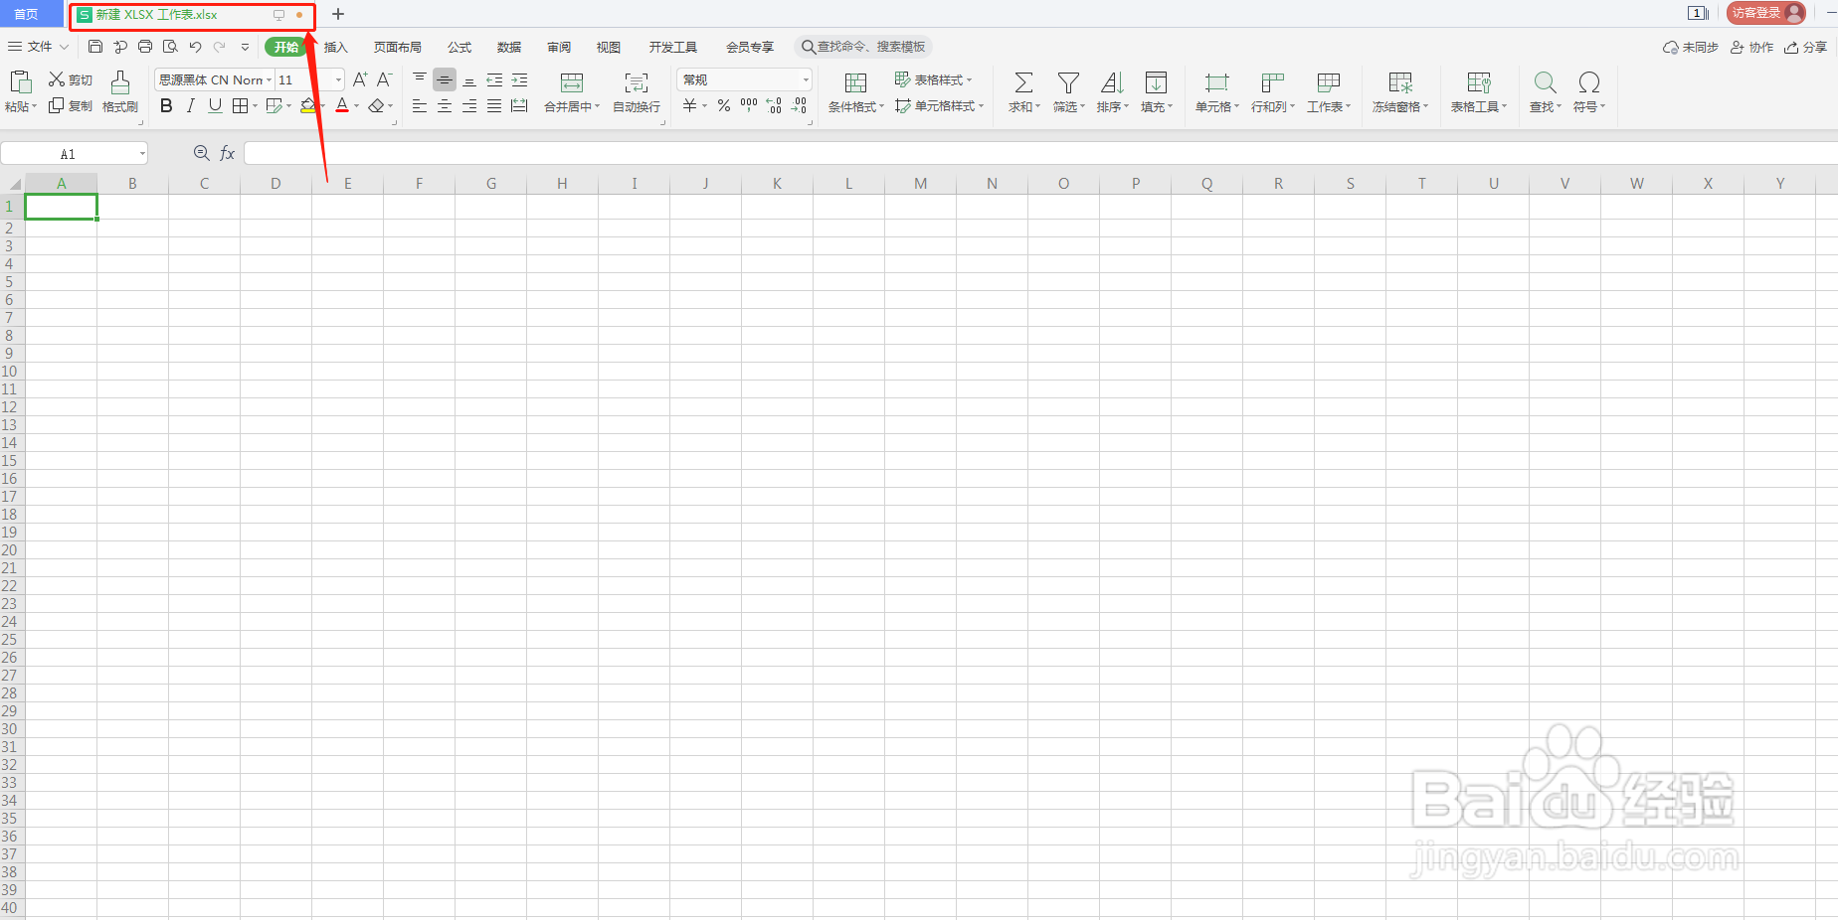Open the font size dropdown
The image size is (1838, 920).
point(338,80)
